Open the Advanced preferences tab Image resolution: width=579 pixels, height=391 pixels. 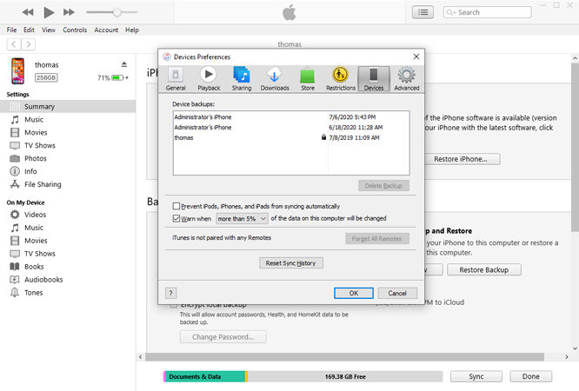[x=407, y=79]
